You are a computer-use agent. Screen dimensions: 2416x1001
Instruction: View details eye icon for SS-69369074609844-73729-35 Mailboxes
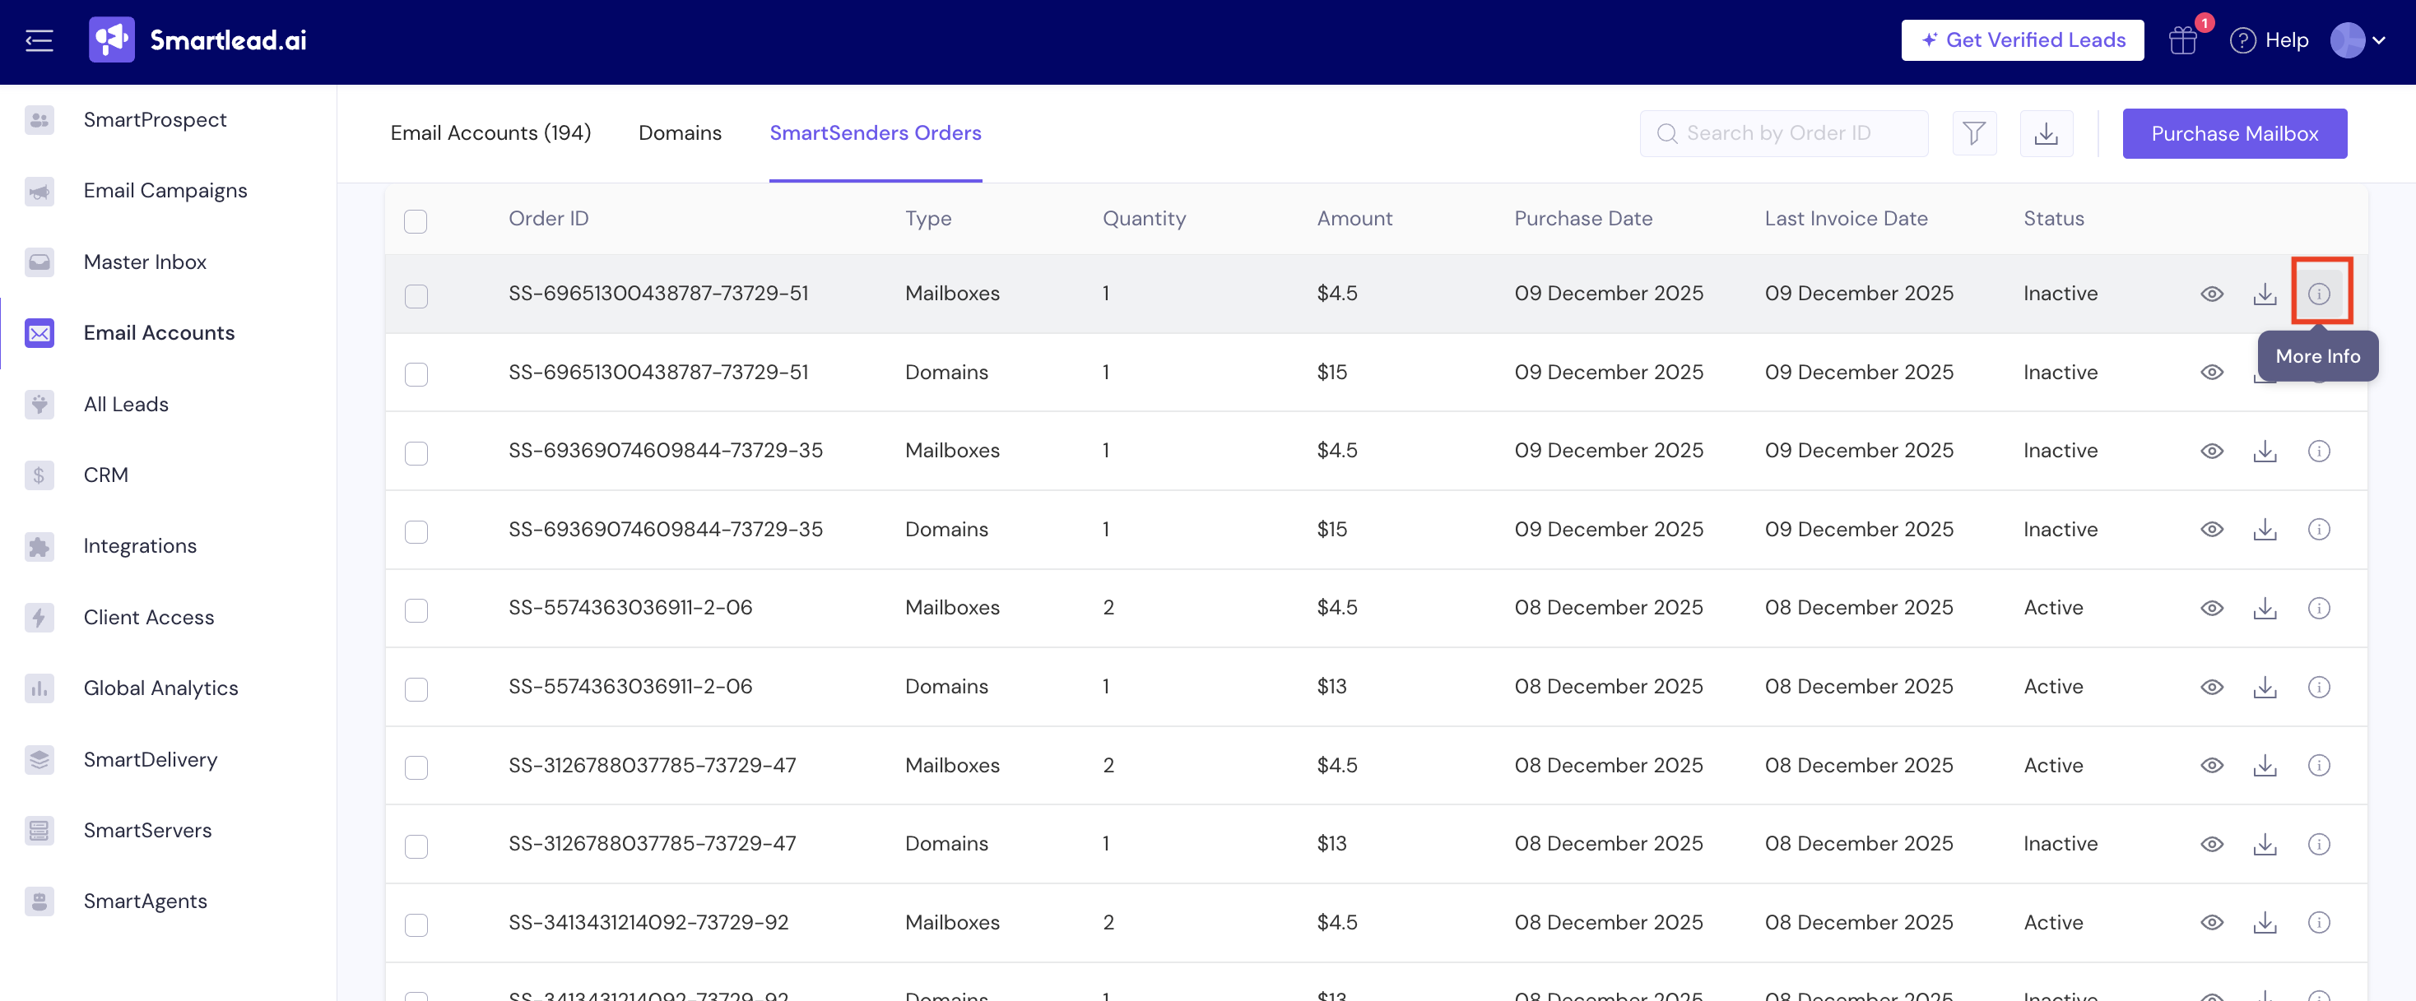[2212, 451]
